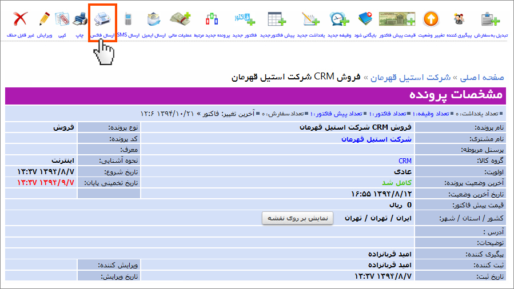
Task: Click the acquaintance value اینترنت
Action: click(63, 160)
